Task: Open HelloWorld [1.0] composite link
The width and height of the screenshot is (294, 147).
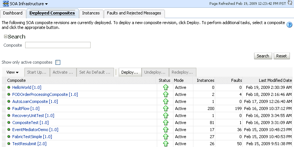Action: (x=27, y=87)
